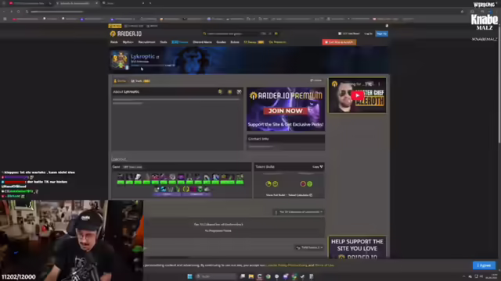Click the first yellow talent icon
This screenshot has height=281, width=501.
tap(269, 184)
